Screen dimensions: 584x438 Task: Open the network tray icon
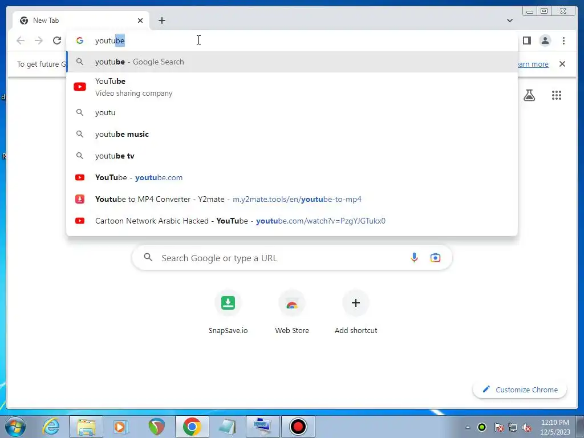click(513, 427)
